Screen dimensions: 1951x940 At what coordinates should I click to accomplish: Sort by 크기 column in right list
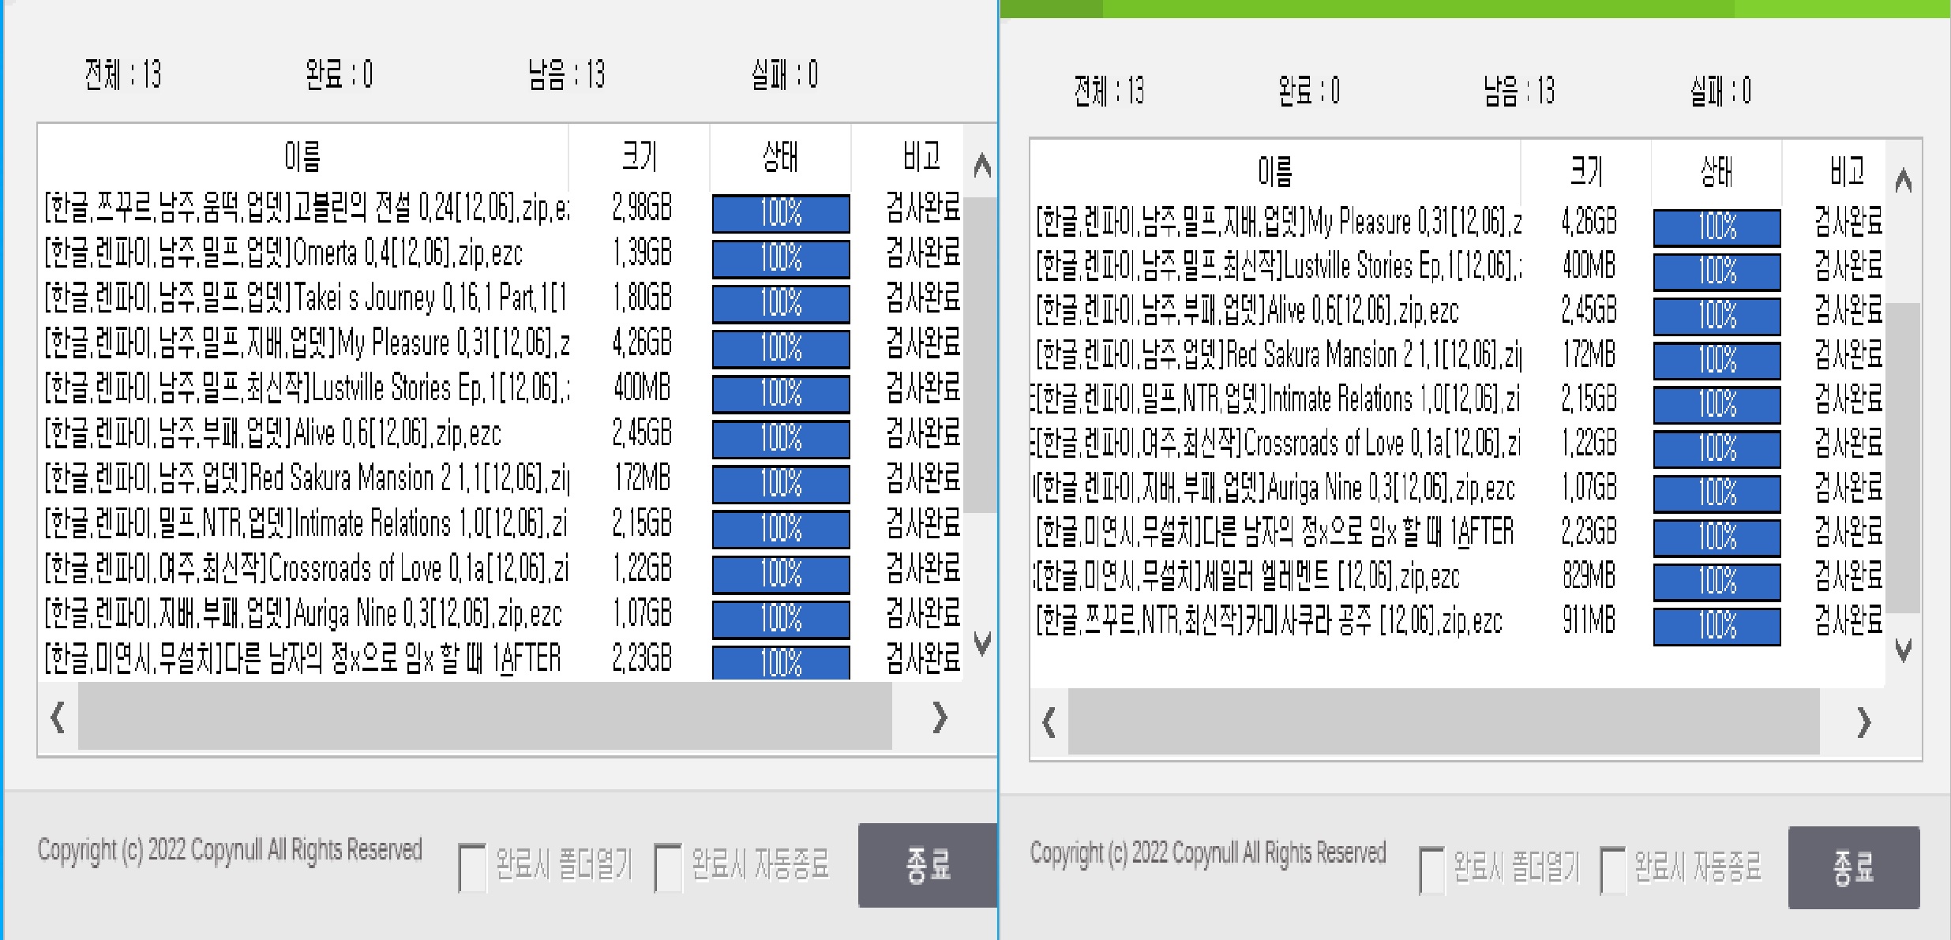coord(1585,170)
